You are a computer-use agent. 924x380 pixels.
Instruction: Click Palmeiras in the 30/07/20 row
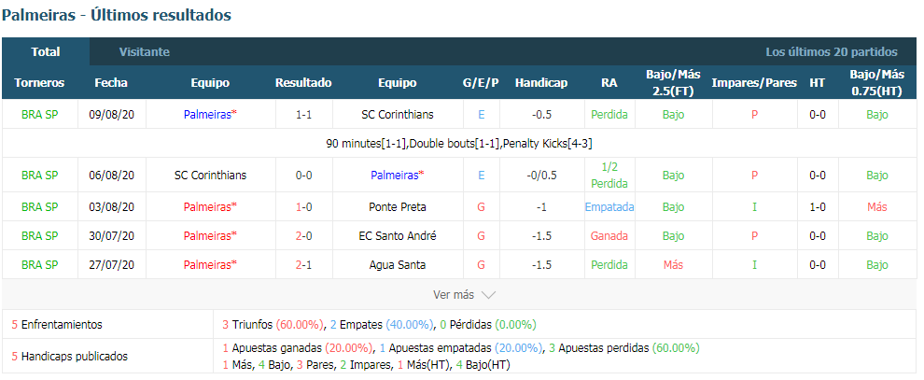[210, 235]
